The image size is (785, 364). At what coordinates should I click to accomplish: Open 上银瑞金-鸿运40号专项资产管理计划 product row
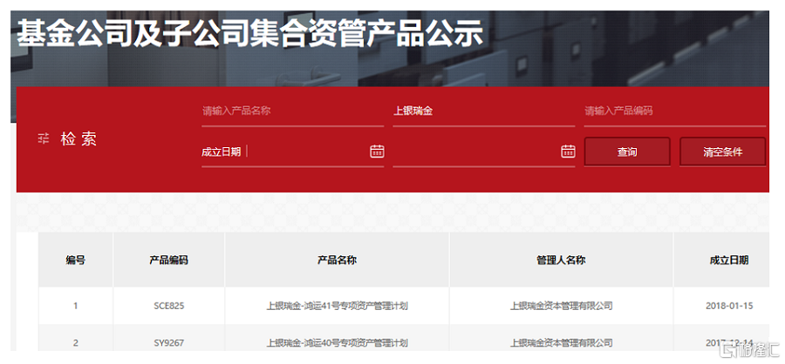[x=337, y=343]
